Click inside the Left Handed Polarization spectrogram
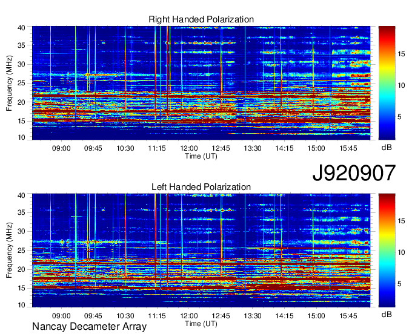Screen dimensions: 412x334 (x=201, y=250)
